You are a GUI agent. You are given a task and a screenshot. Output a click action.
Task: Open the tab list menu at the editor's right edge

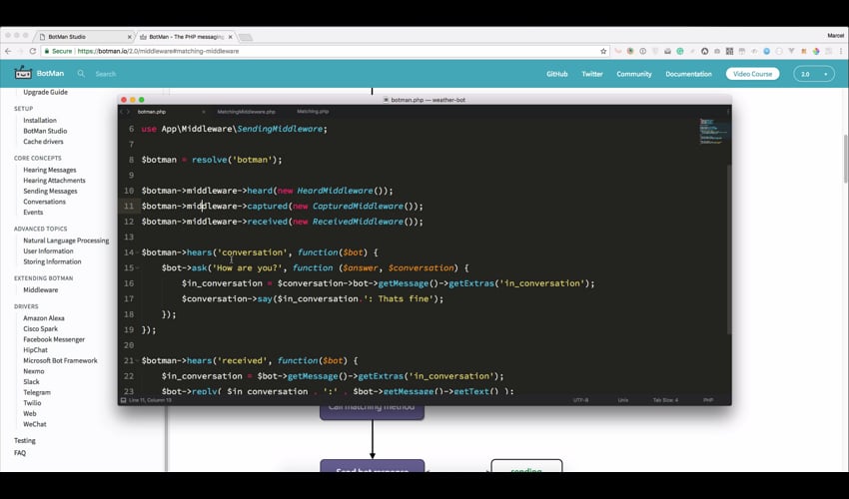[728, 112]
